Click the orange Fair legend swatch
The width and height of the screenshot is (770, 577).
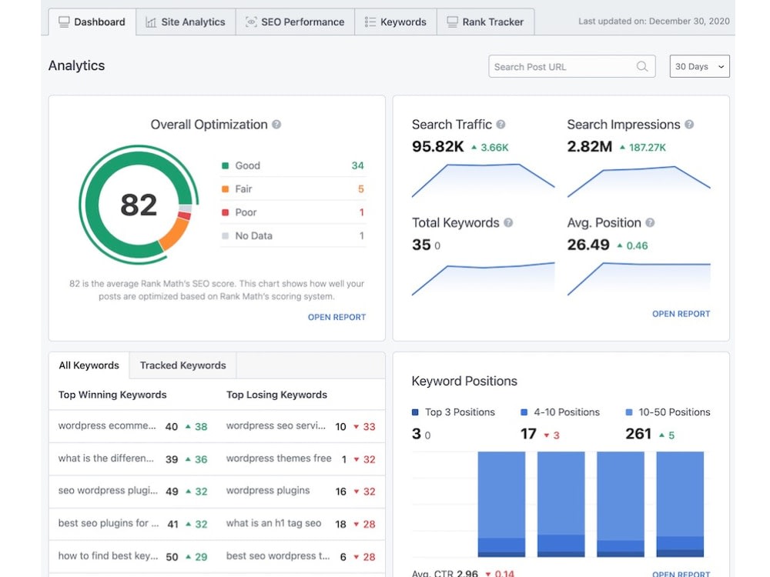(226, 189)
